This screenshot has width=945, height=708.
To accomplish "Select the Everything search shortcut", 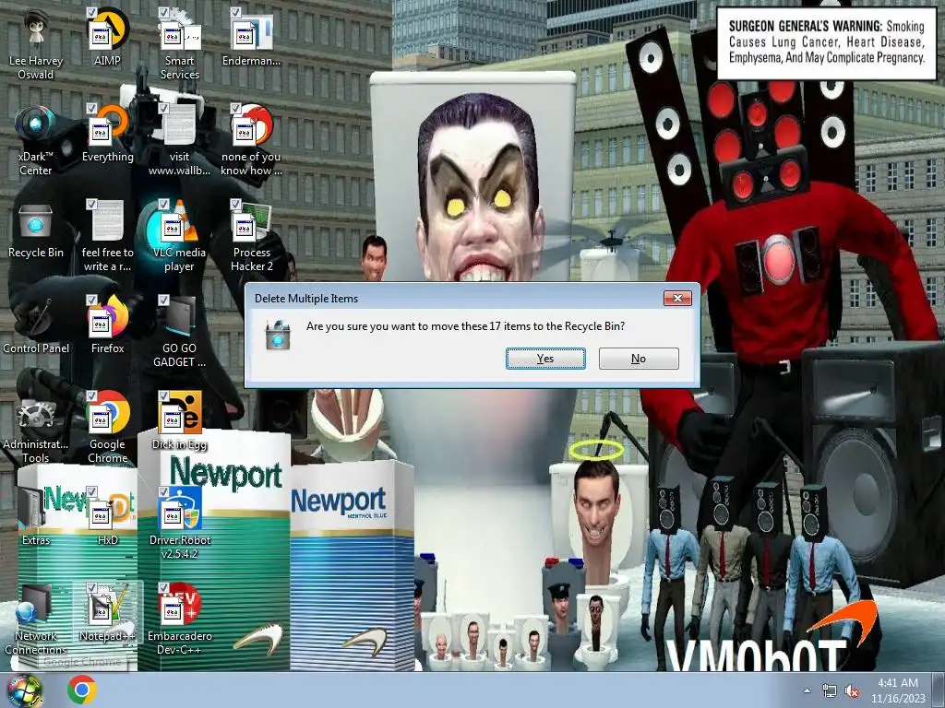I will point(107,134).
